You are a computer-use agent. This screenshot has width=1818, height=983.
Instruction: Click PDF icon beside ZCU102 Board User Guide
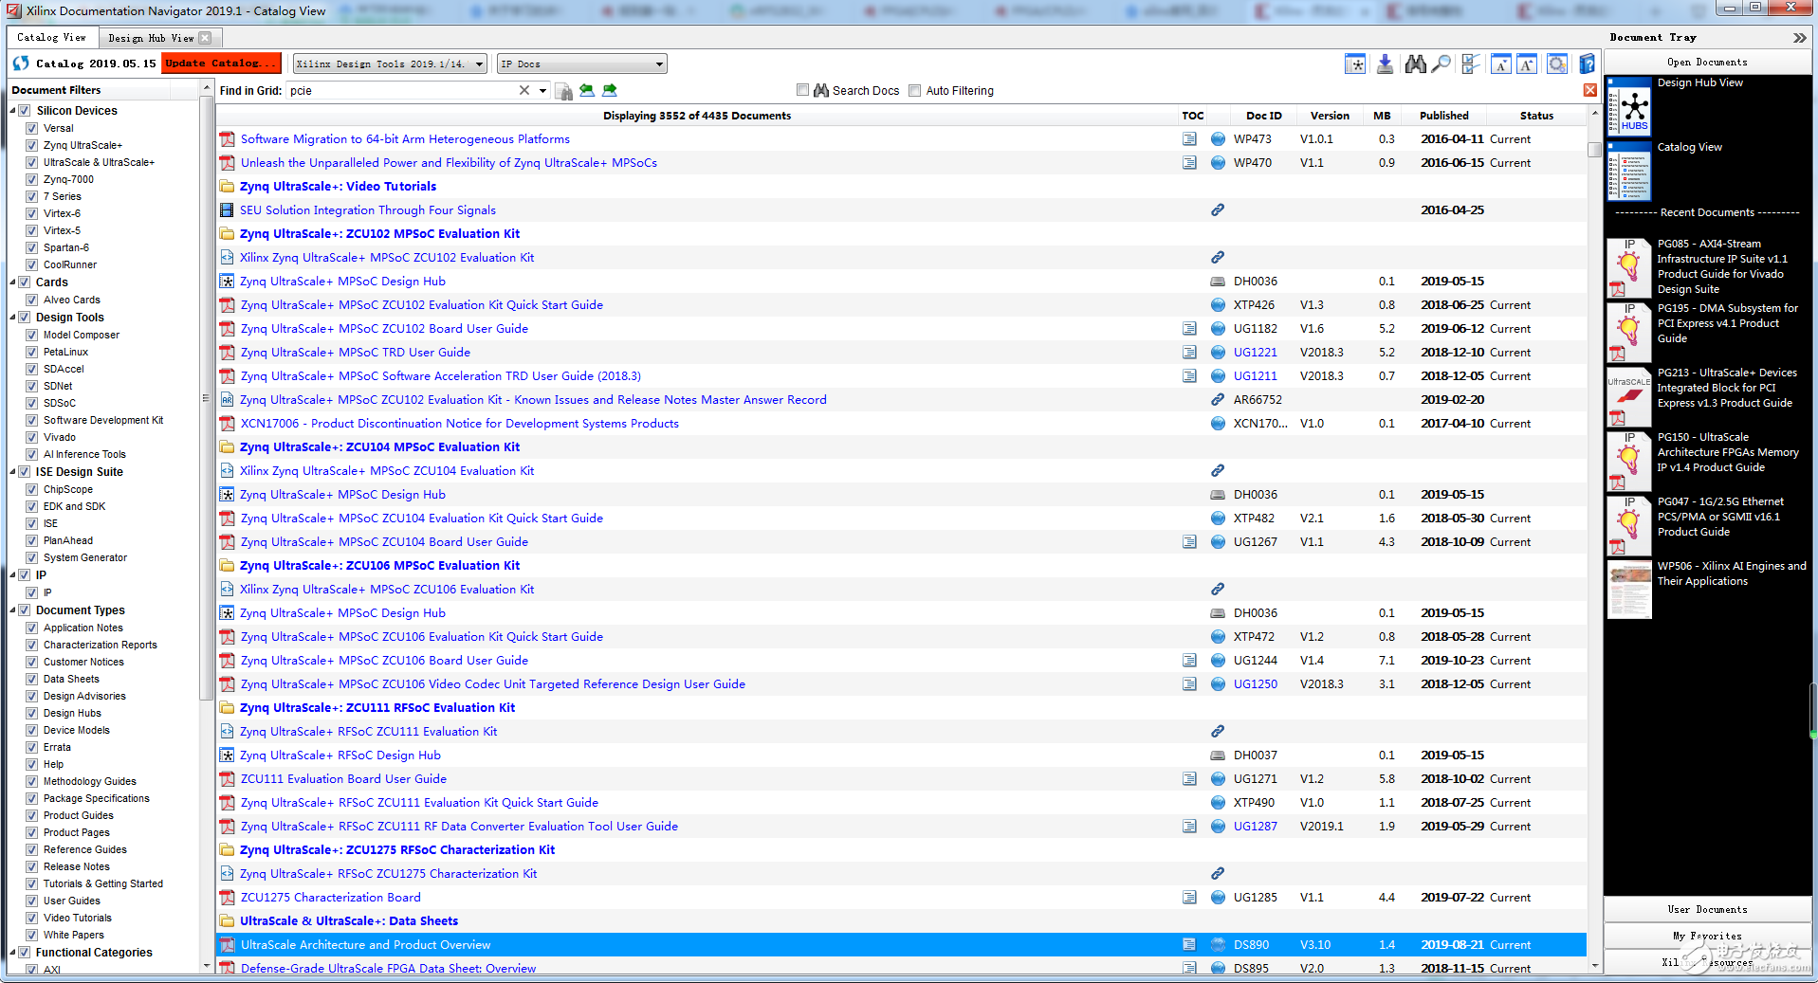click(228, 329)
